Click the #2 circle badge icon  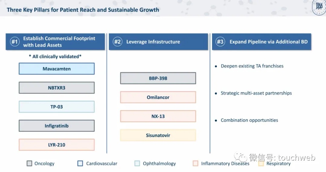point(117,42)
